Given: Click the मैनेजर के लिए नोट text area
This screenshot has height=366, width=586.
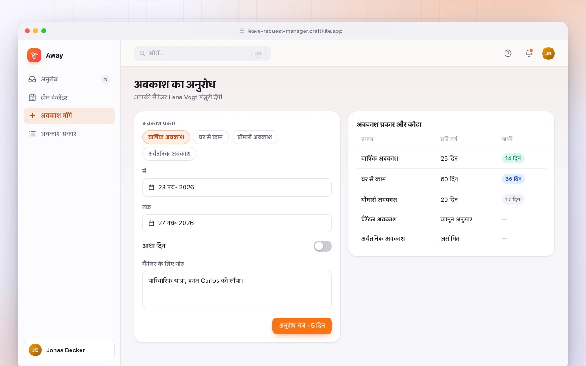Looking at the screenshot, I should coord(237,290).
